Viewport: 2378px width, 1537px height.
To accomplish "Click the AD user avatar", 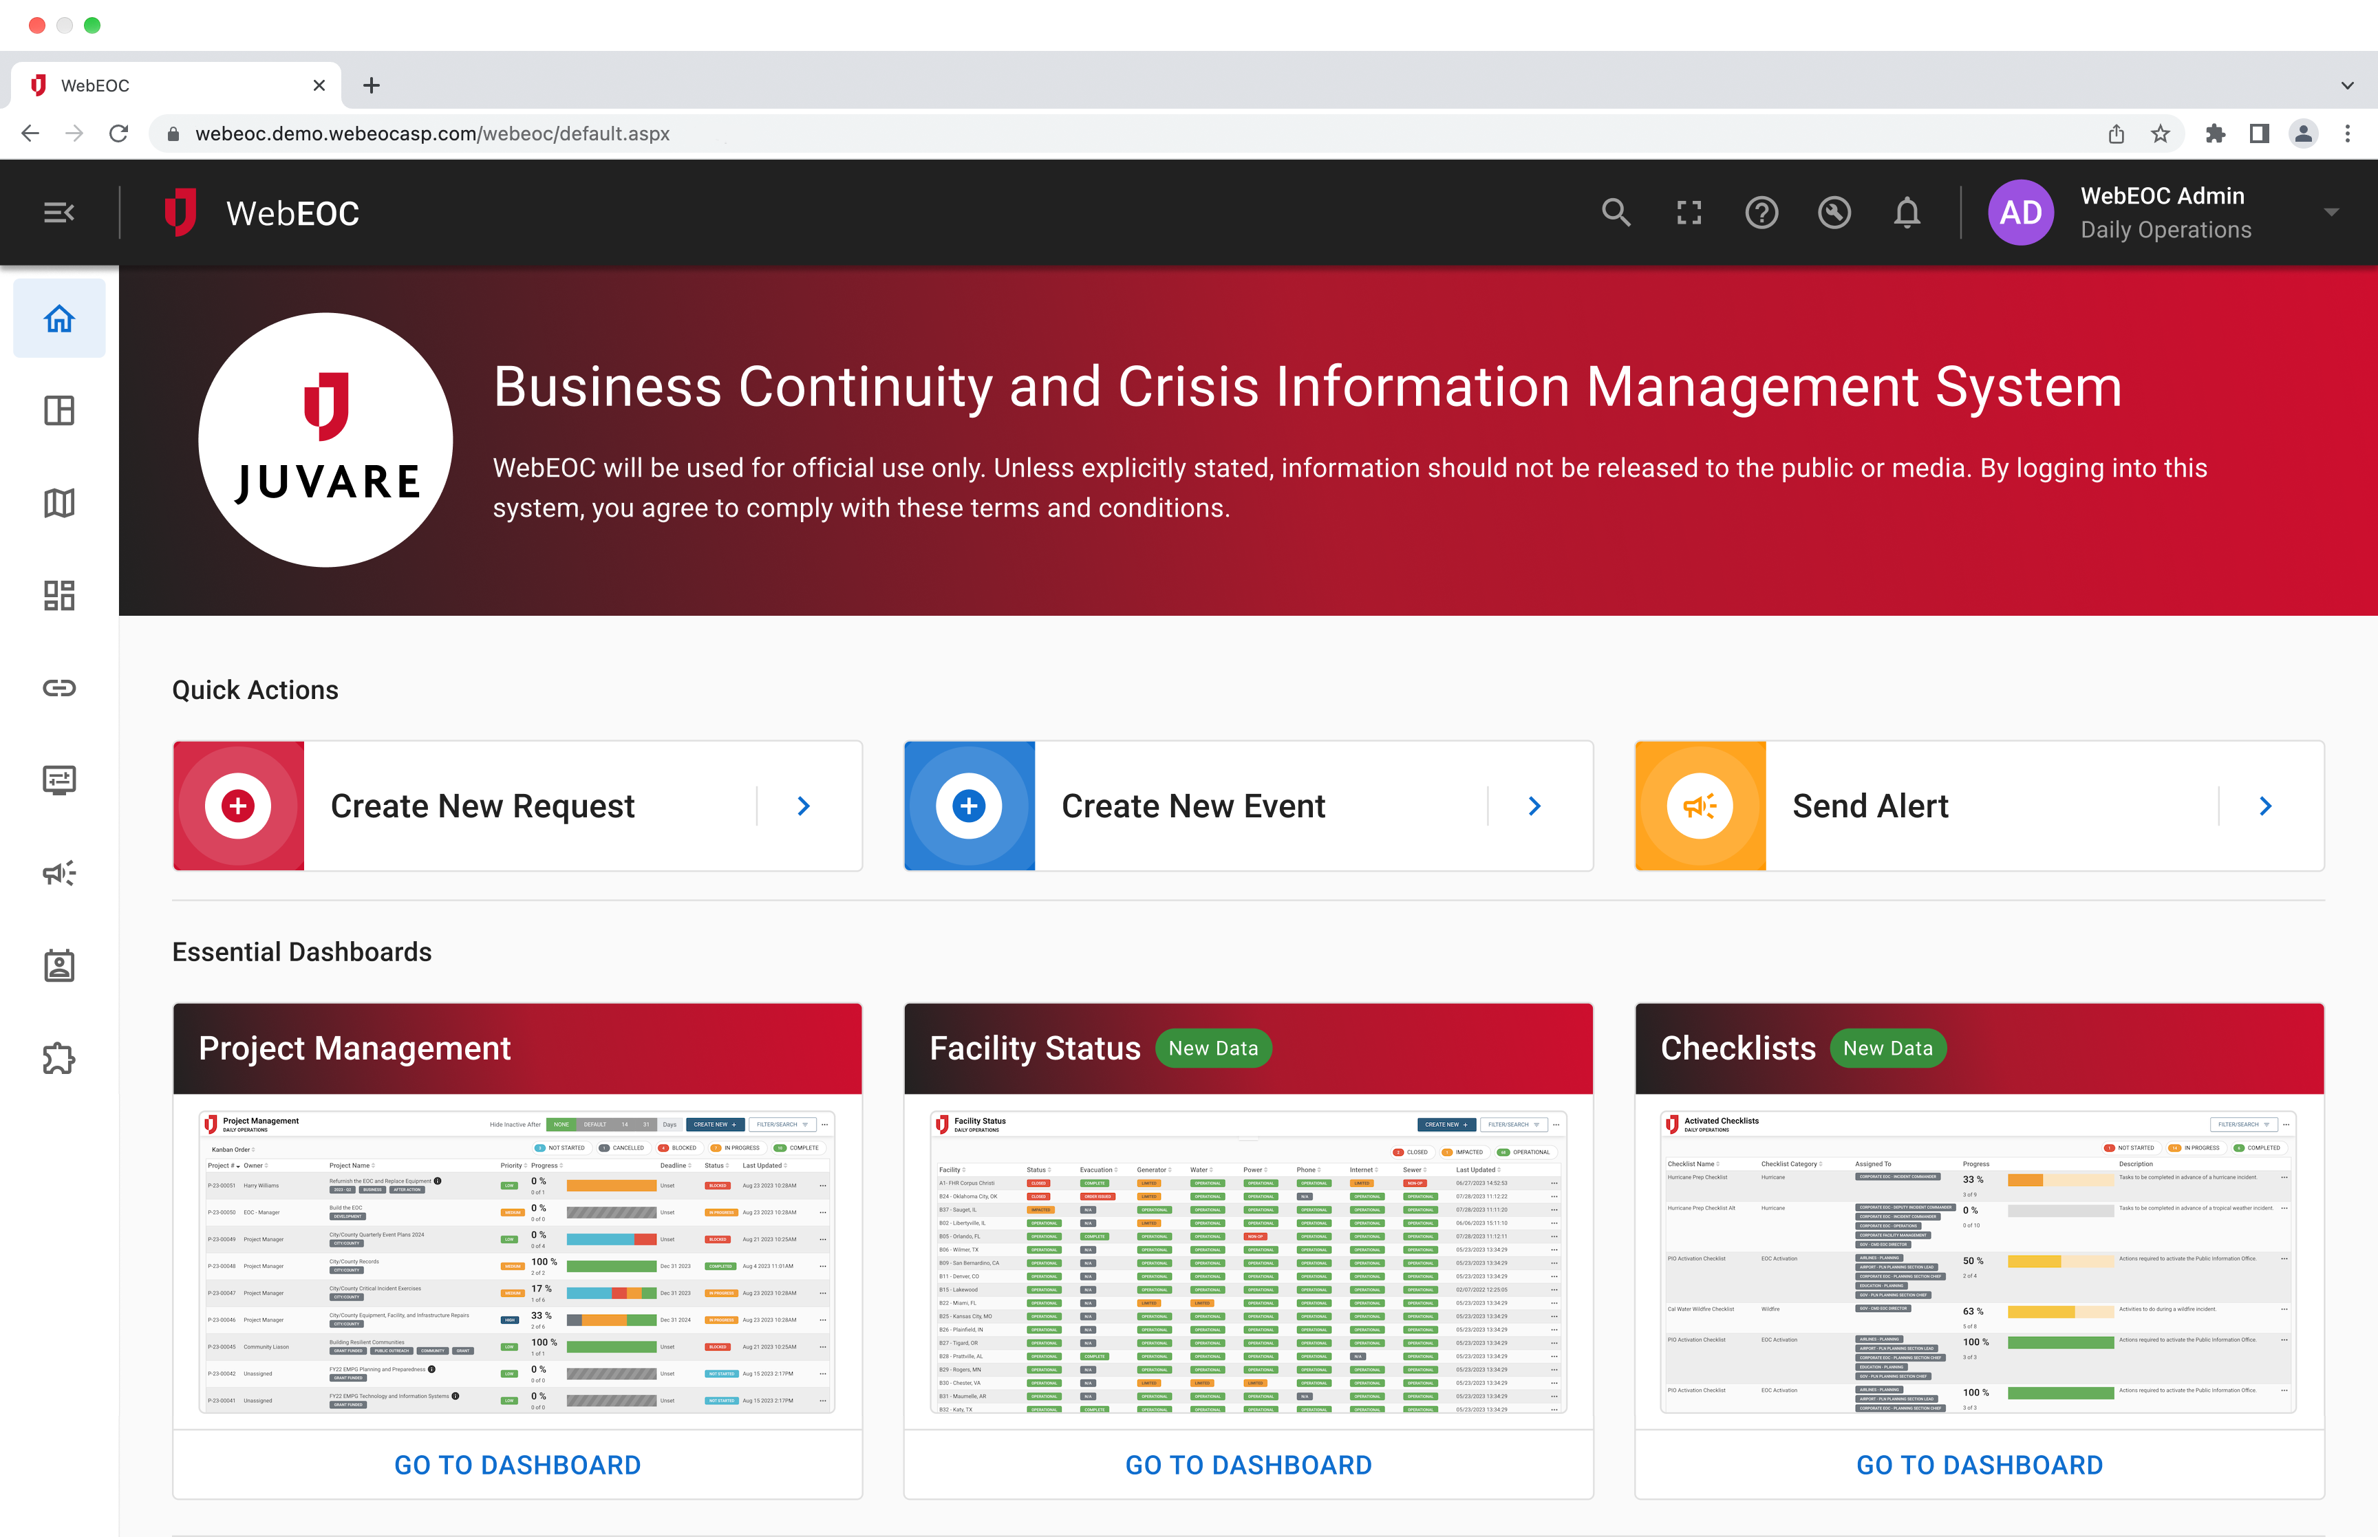I will (x=2021, y=213).
